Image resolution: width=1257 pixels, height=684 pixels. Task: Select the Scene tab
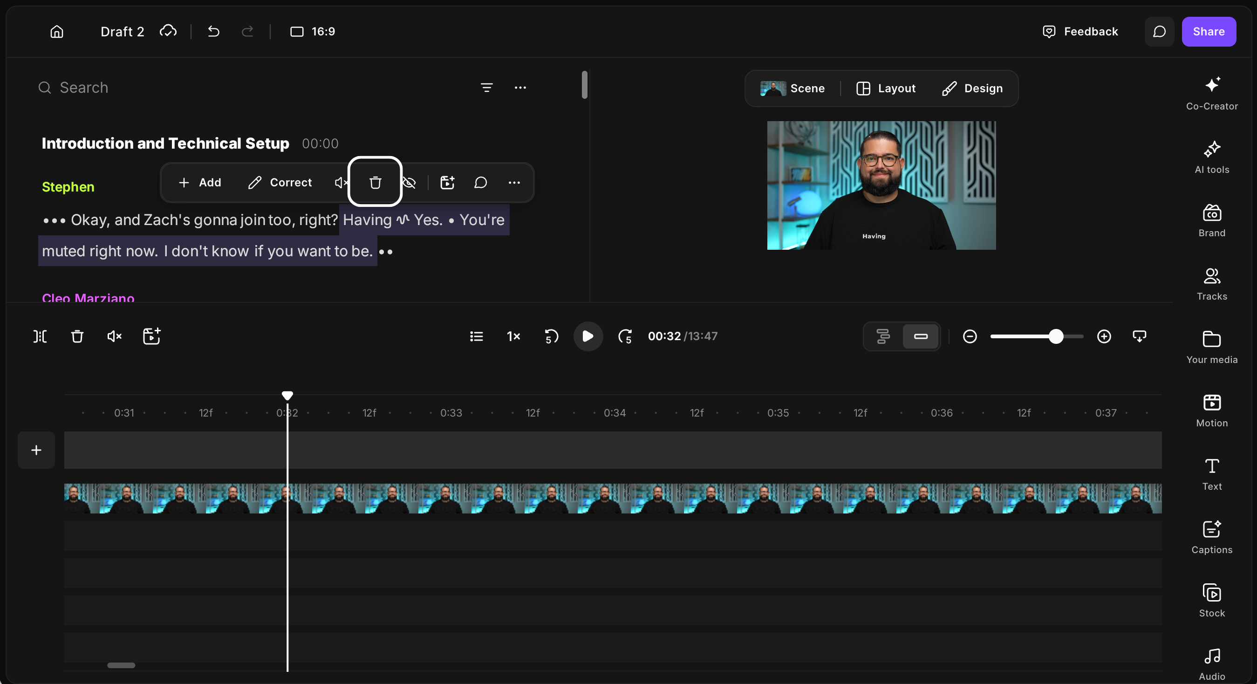tap(792, 89)
